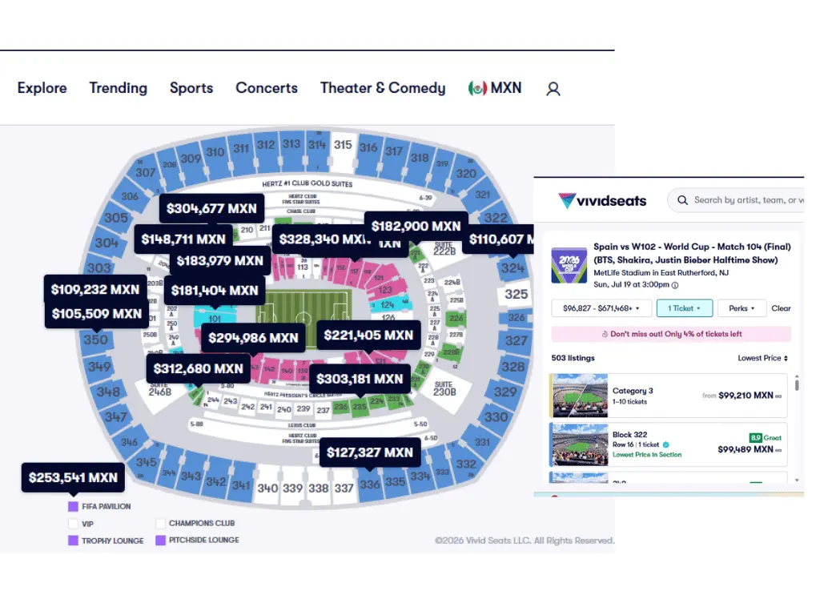The width and height of the screenshot is (820, 615).
Task: Open the Sports navigation menu
Action: (x=191, y=88)
